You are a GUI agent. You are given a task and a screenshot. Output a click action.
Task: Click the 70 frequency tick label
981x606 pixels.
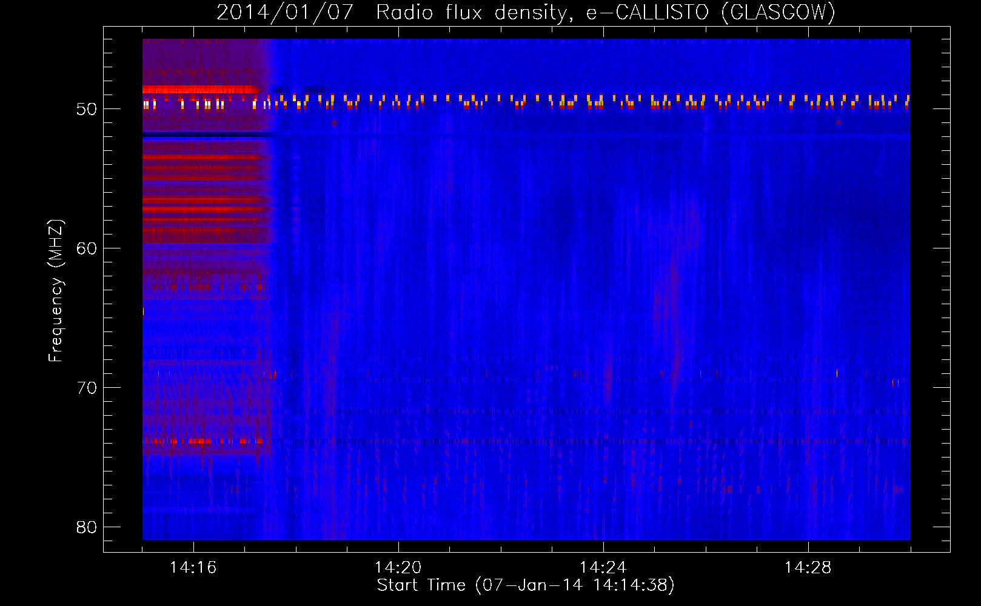point(87,388)
